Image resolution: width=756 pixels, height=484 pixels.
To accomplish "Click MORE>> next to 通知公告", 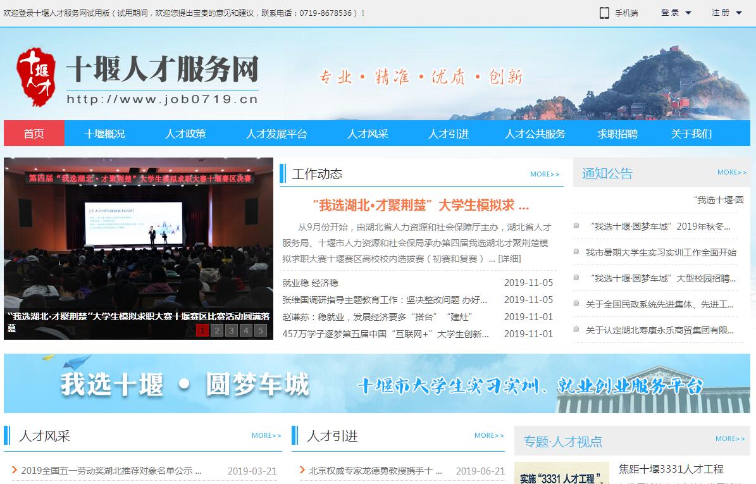I will [732, 172].
